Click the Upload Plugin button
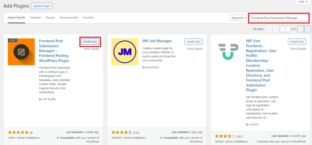Screen dimensions: 312x145 coord(41,6)
